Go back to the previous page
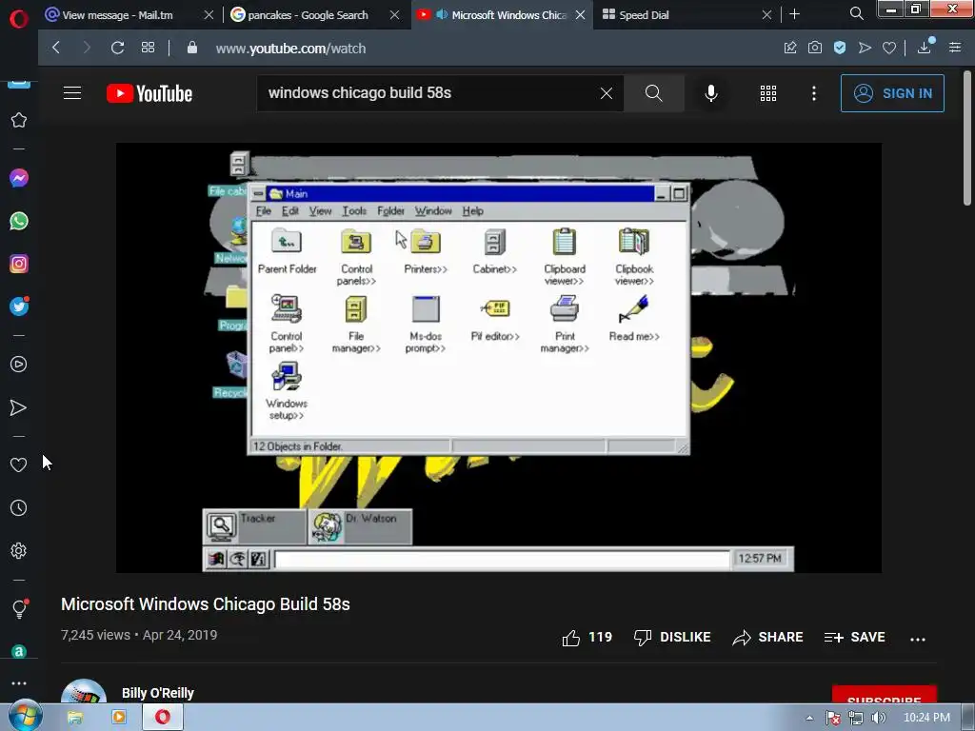The height and width of the screenshot is (731, 975). pos(56,48)
